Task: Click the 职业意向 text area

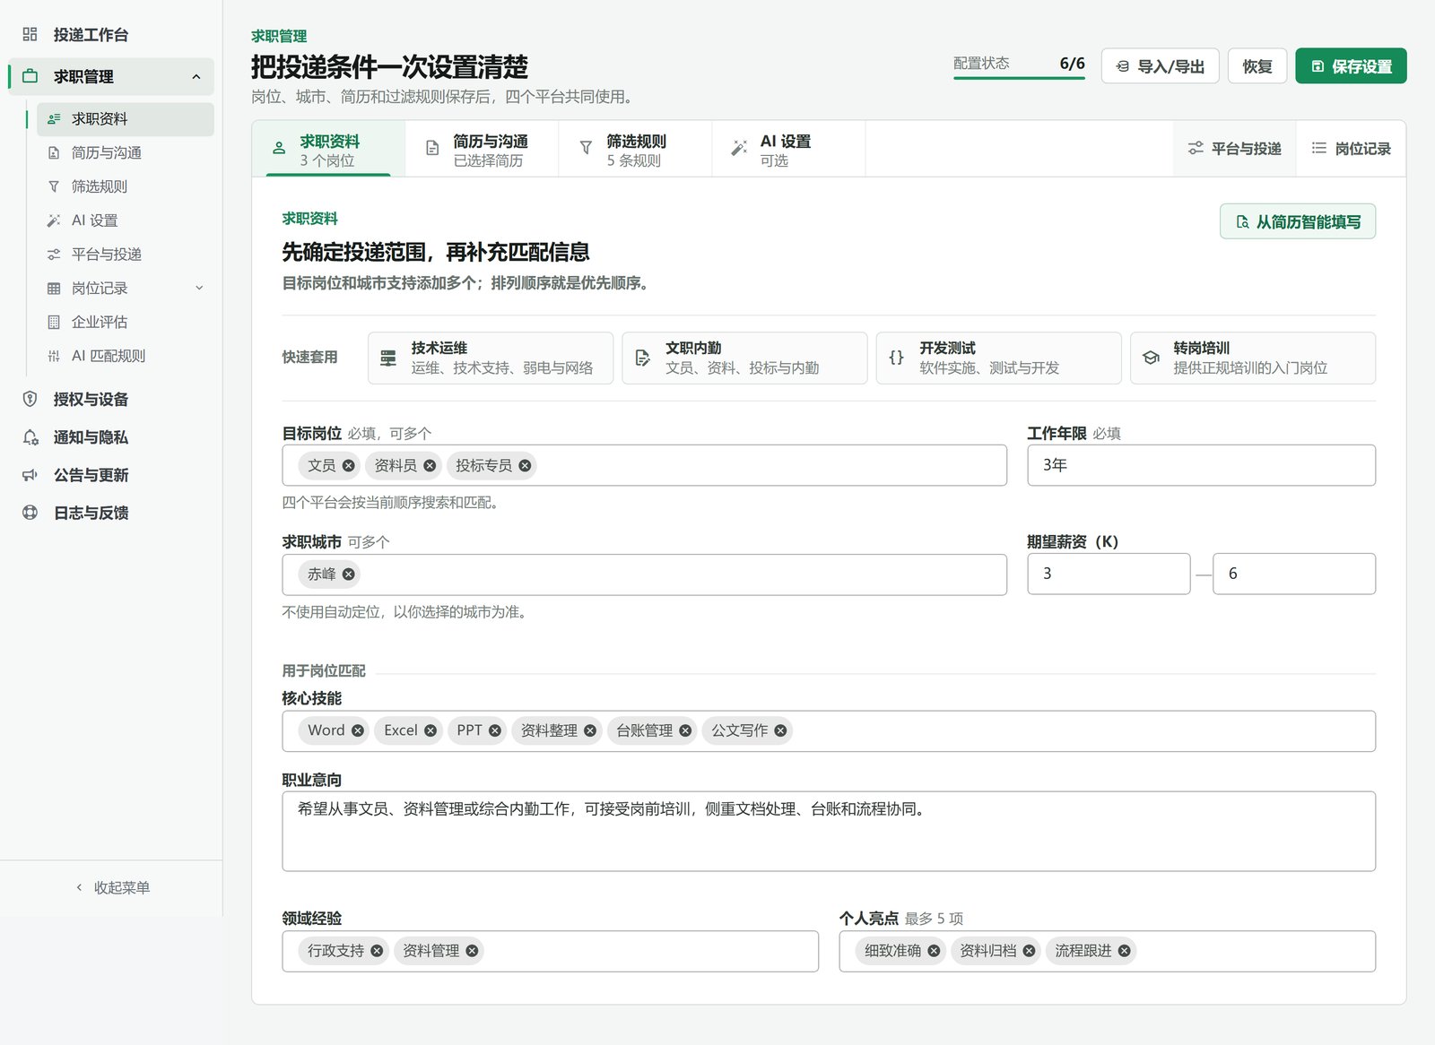Action: pyautogui.click(x=829, y=831)
